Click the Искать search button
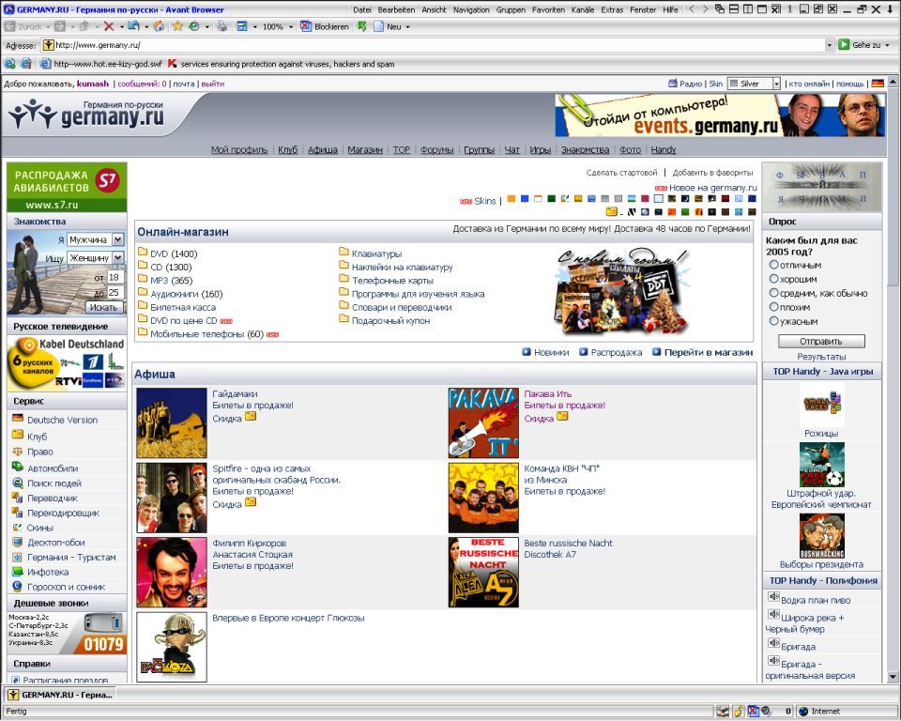This screenshot has height=721, width=901. tap(103, 307)
